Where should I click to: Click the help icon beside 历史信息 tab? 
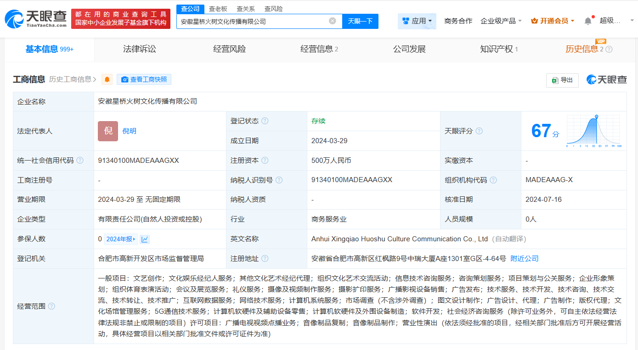pos(609,50)
